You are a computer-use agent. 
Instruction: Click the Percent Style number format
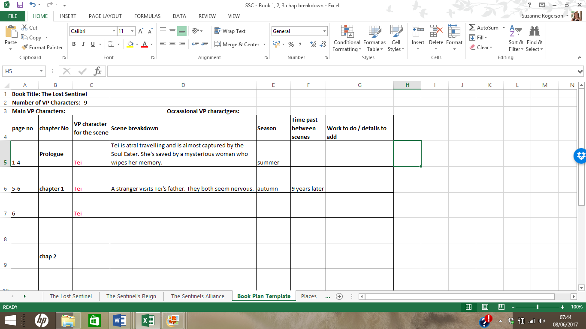291,44
